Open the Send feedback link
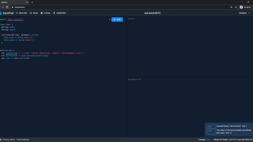The width and height of the screenshot is (253, 142). 23,140
